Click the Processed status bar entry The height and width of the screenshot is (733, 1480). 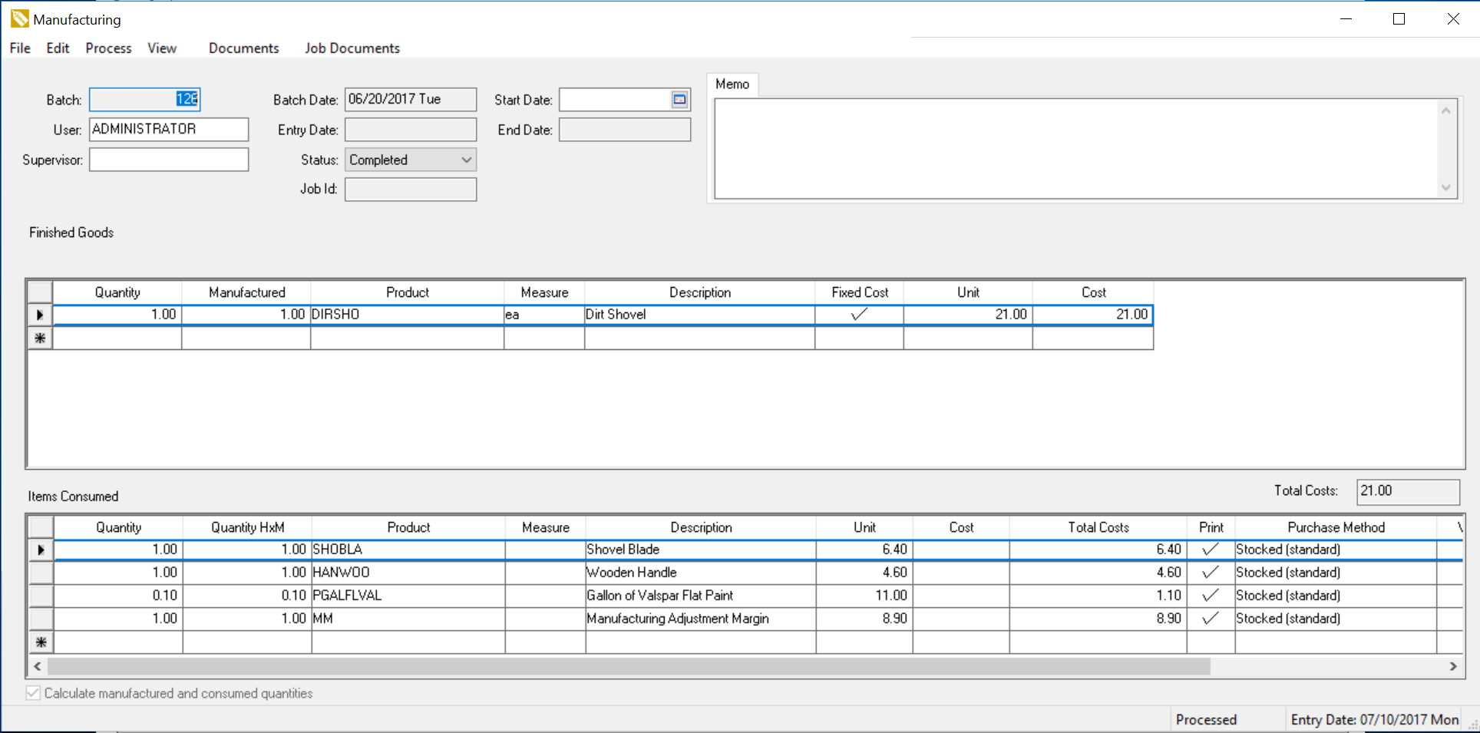(1206, 720)
